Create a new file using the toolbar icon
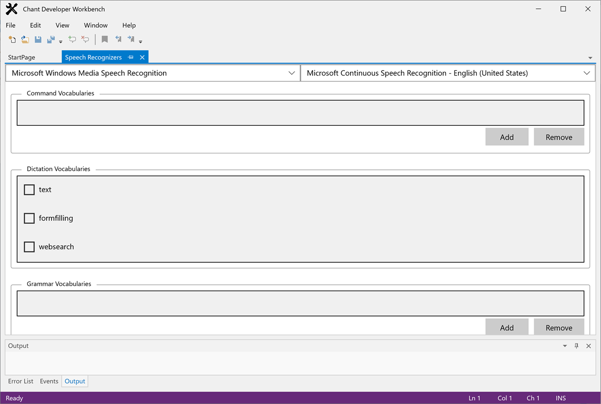This screenshot has width=601, height=404. click(x=11, y=39)
